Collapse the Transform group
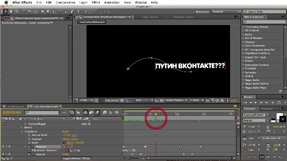 tap(22, 131)
